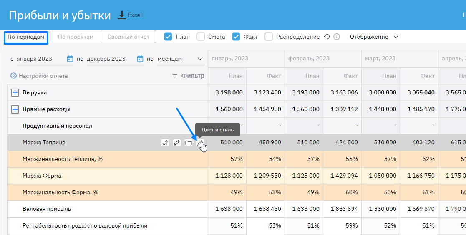Click Выручка February fact value 3 163 006
Viewport: 466px width, 235px height.
[x=344, y=92]
